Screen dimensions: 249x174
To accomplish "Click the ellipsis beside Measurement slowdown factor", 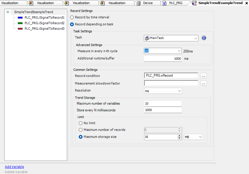I will click(x=204, y=83).
